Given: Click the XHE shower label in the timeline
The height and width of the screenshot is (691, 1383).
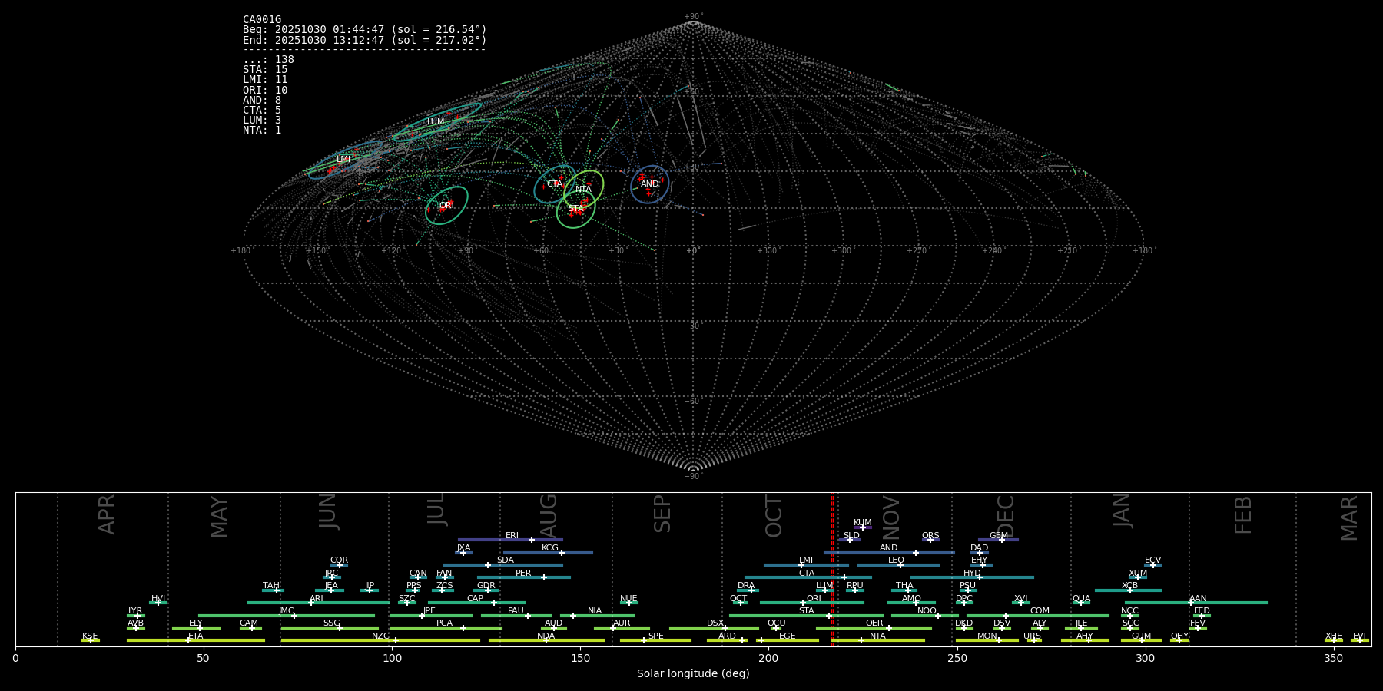Looking at the screenshot, I should [x=1334, y=636].
